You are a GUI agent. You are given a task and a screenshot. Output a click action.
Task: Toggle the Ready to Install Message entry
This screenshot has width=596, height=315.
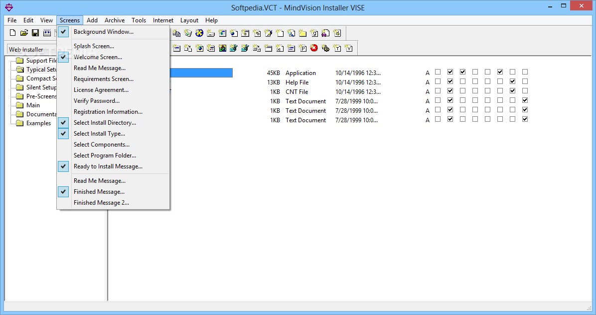coord(113,166)
